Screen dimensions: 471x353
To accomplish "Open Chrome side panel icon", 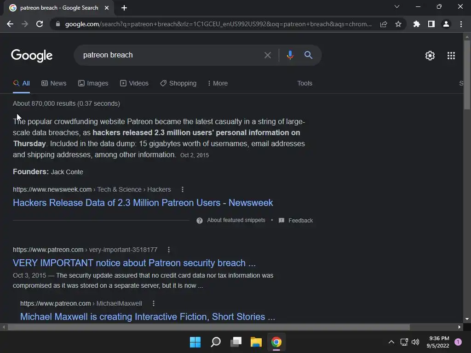I will [431, 24].
